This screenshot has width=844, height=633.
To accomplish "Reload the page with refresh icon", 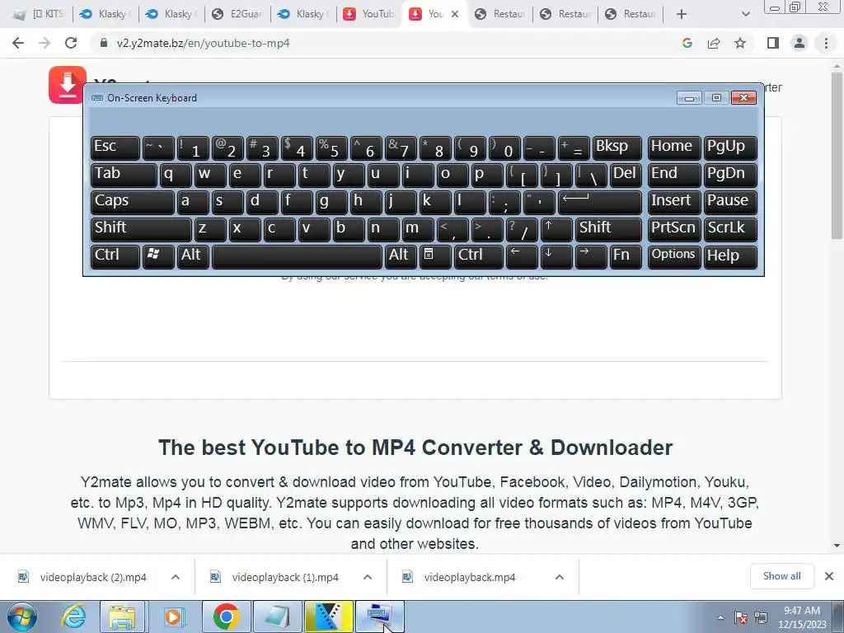I will [x=71, y=43].
